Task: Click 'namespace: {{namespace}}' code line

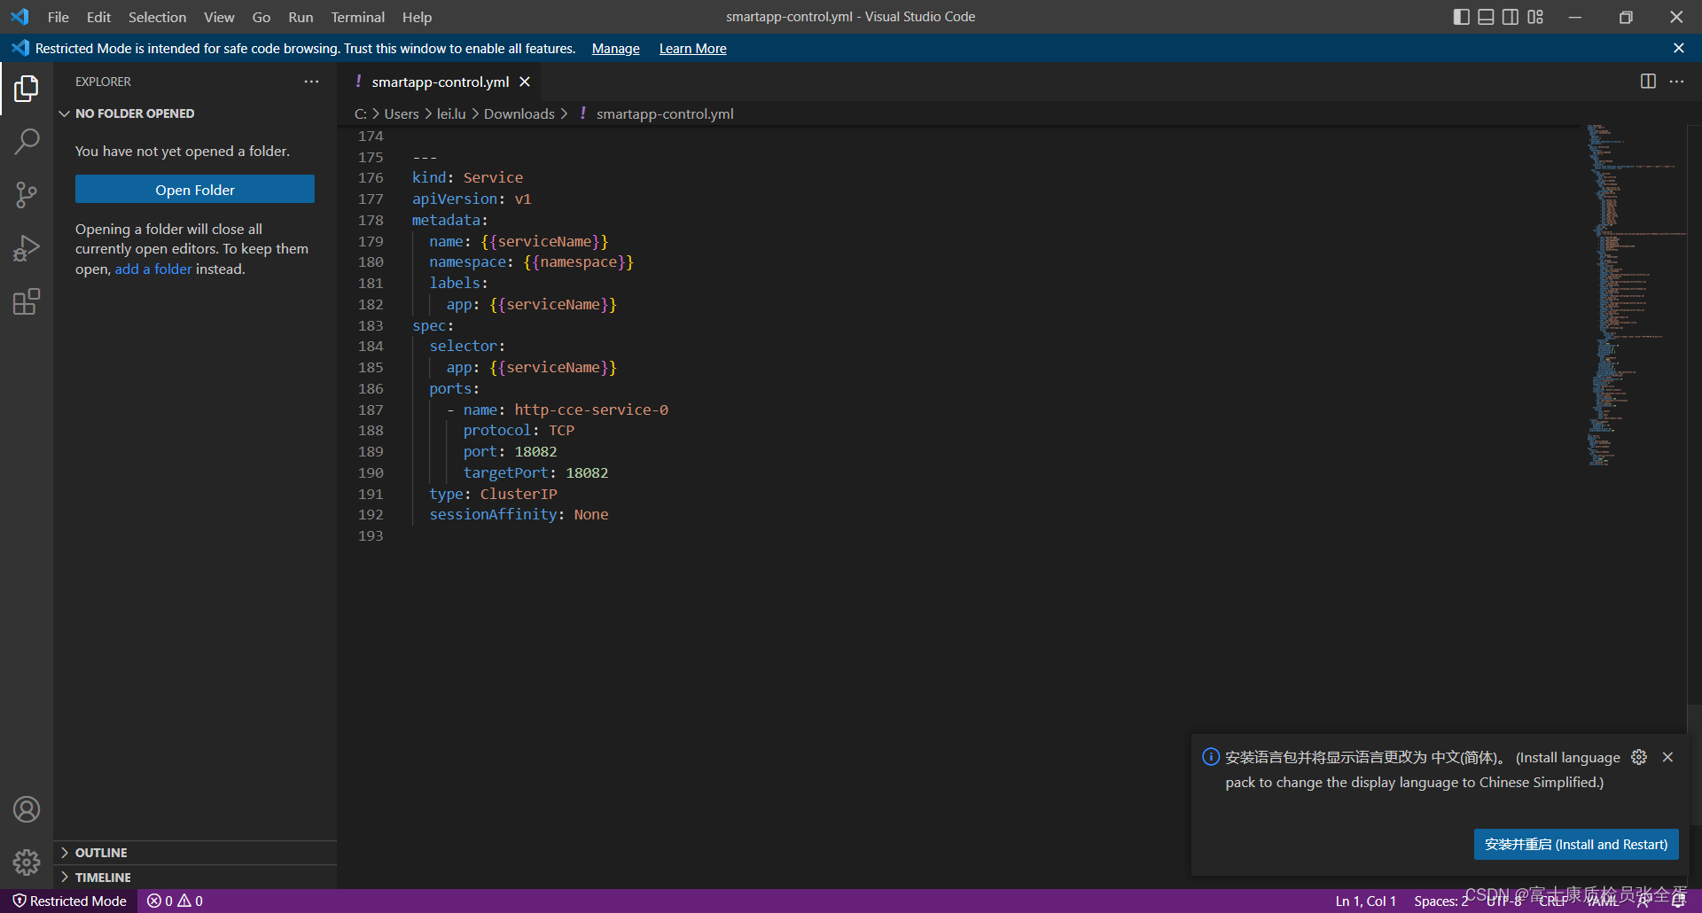Action: click(x=532, y=261)
